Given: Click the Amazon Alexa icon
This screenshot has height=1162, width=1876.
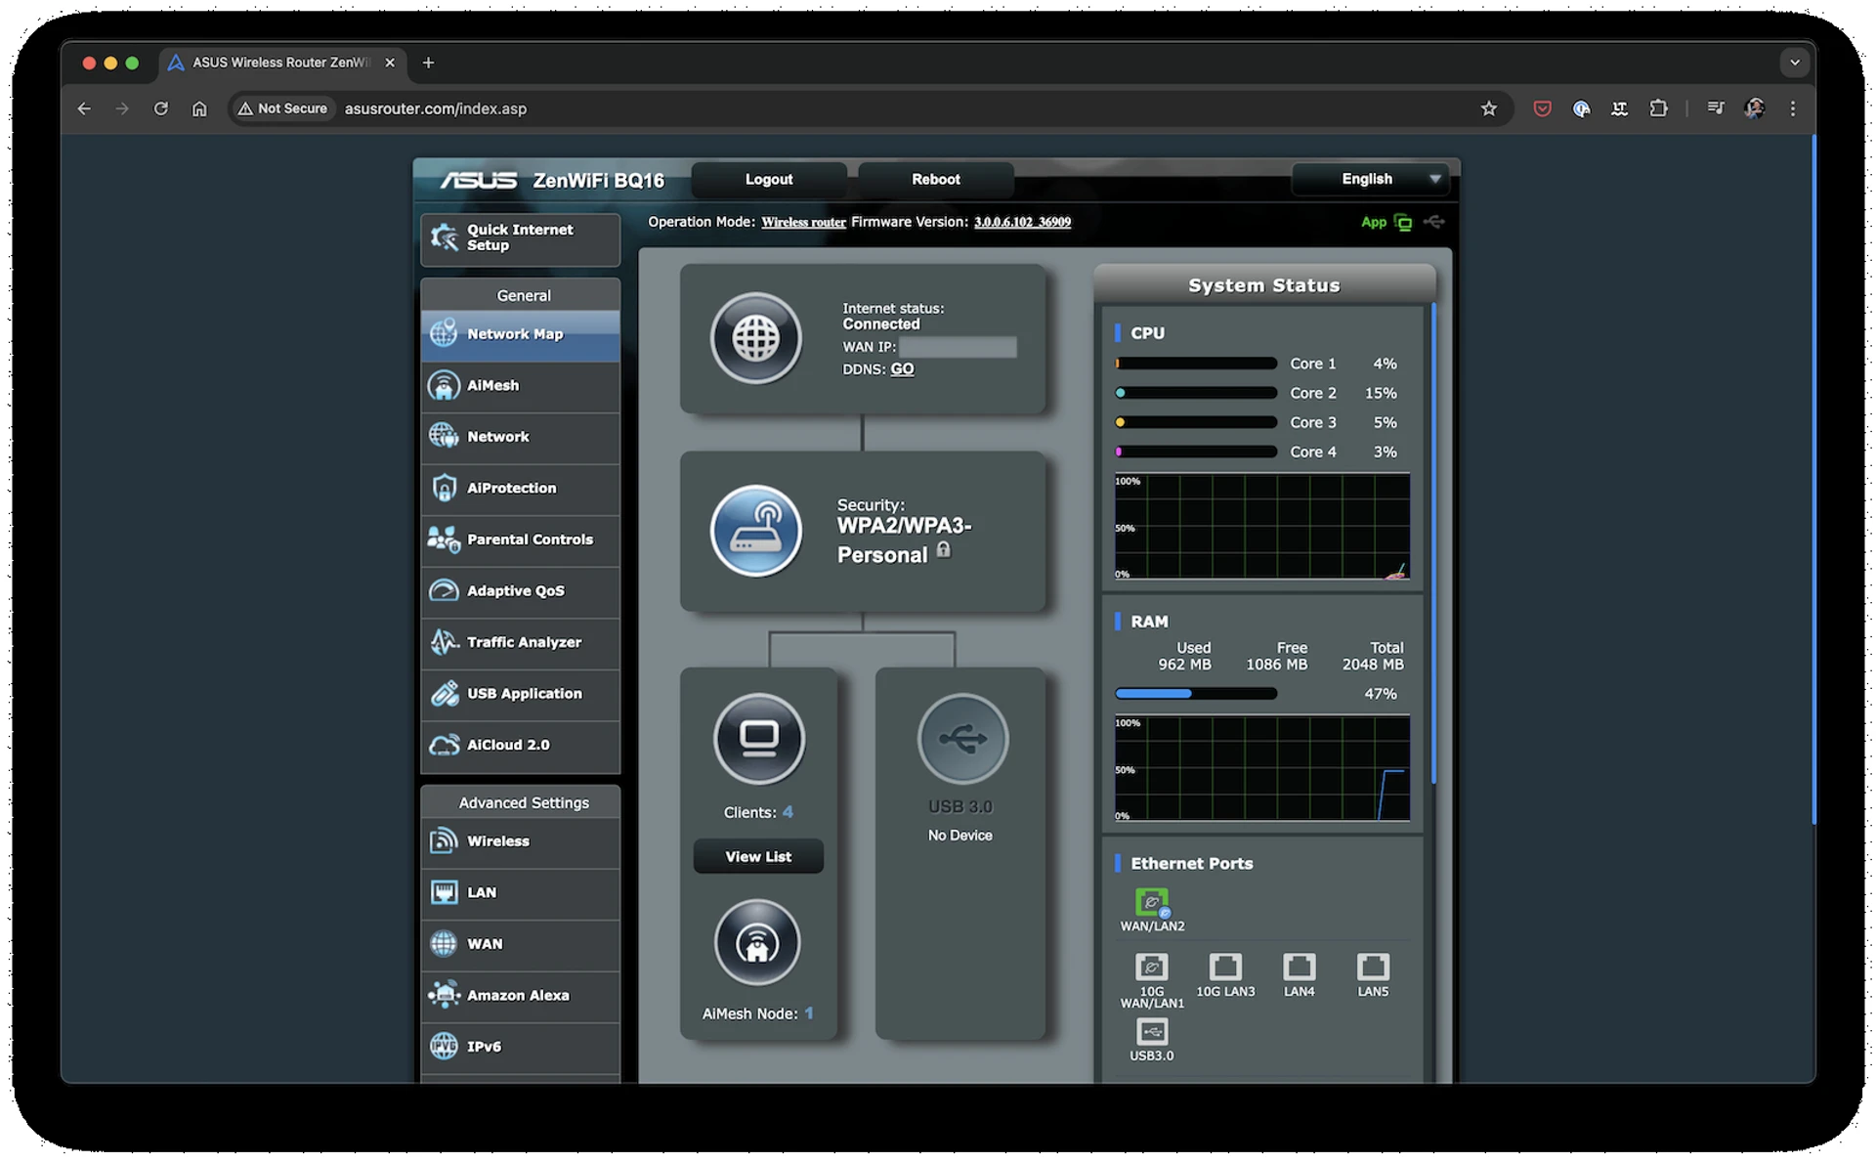Looking at the screenshot, I should (444, 995).
